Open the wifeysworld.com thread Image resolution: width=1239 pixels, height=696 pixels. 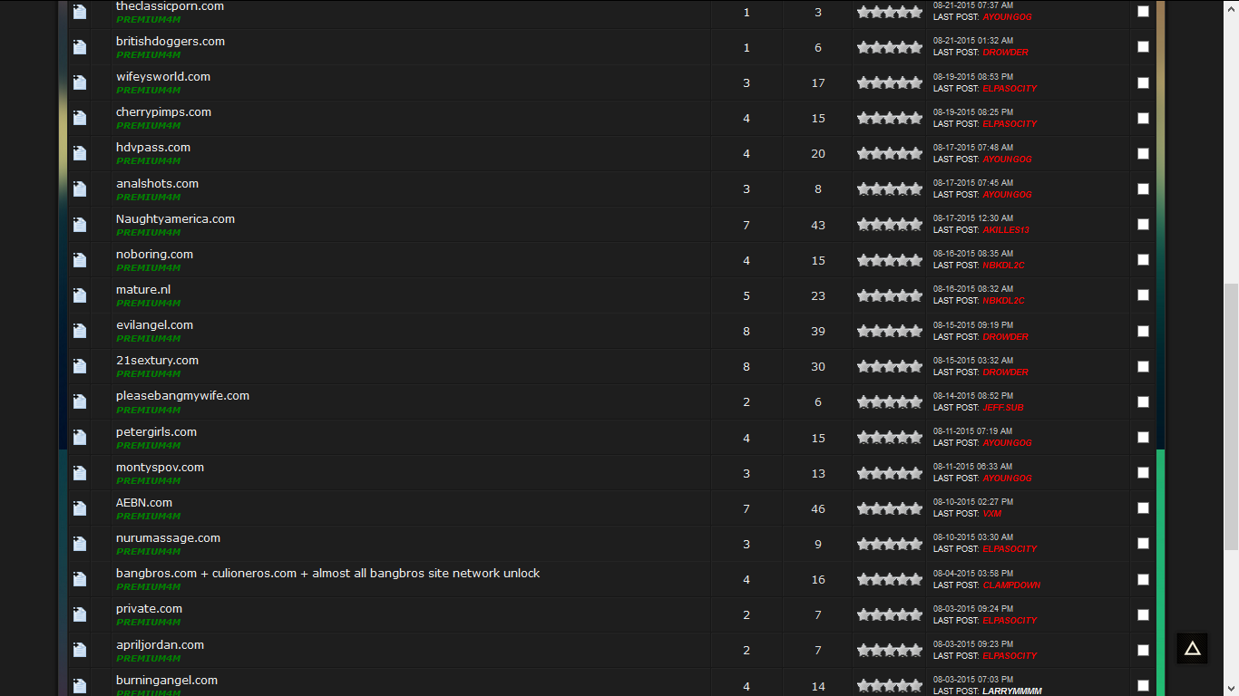coord(163,77)
